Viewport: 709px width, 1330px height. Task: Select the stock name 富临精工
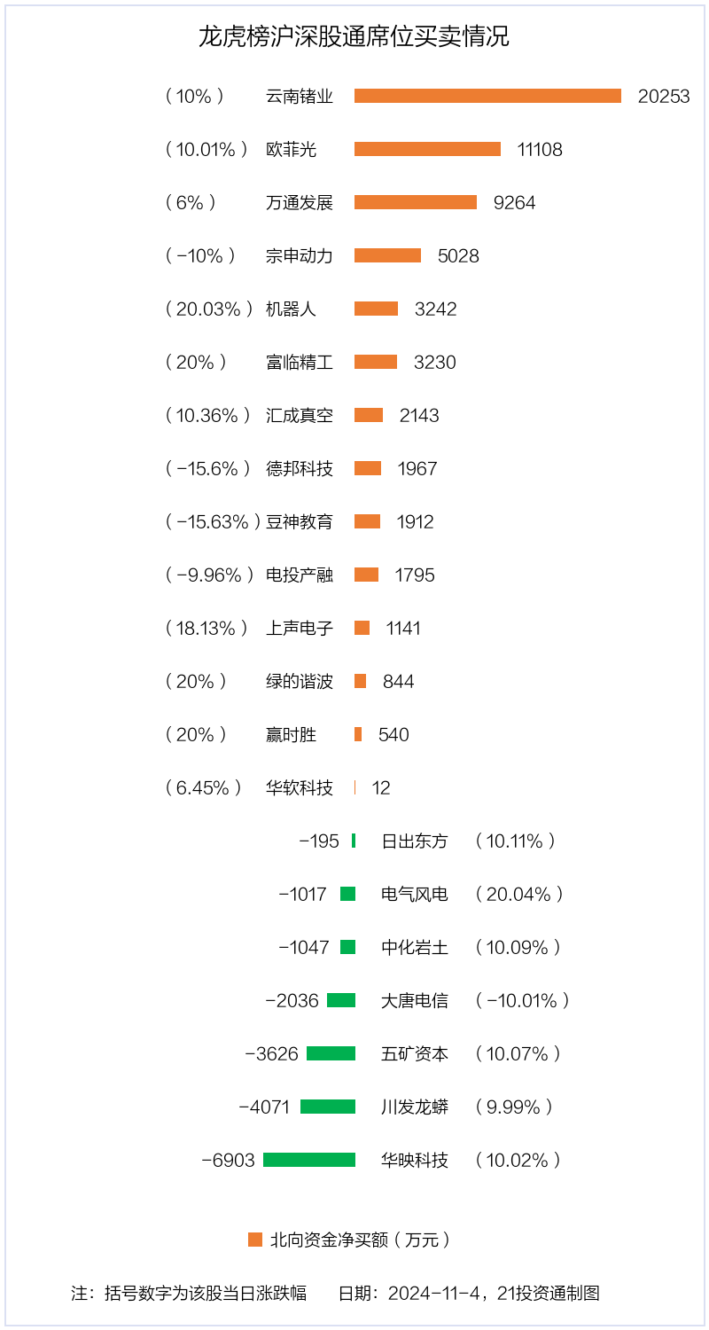(300, 363)
